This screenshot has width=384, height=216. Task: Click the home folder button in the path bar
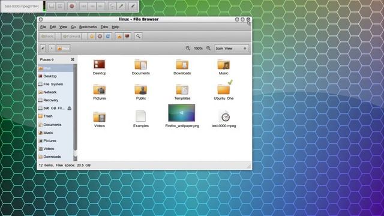click(x=63, y=48)
